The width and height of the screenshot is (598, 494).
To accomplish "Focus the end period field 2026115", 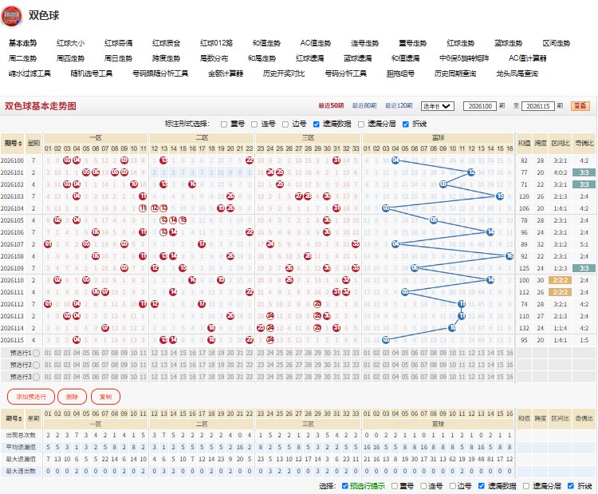I will pyautogui.click(x=537, y=106).
